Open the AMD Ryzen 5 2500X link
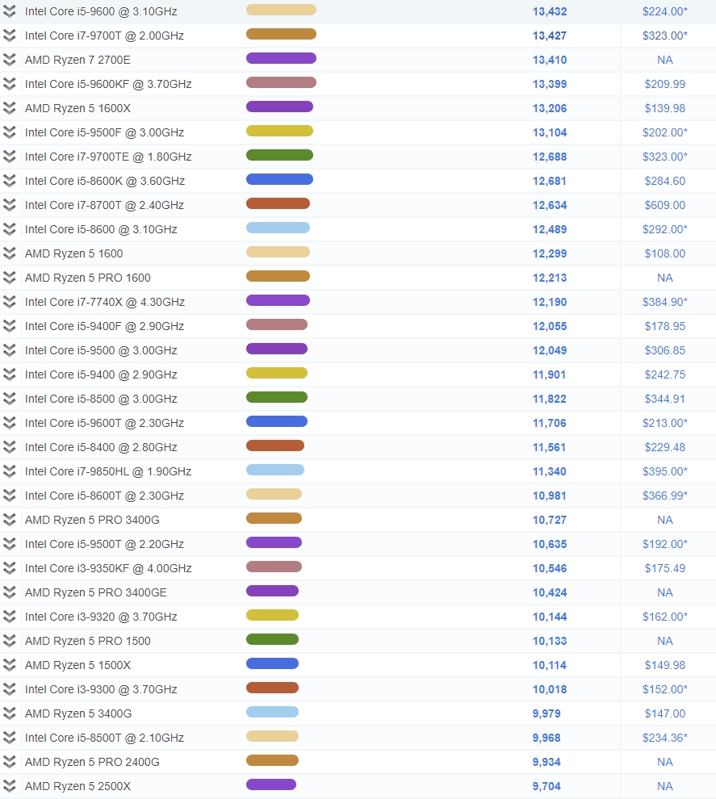This screenshot has height=799, width=716. 78,786
